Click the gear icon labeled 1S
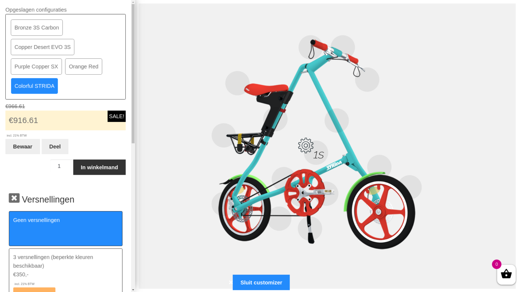The image size is (519, 292). coord(306,145)
